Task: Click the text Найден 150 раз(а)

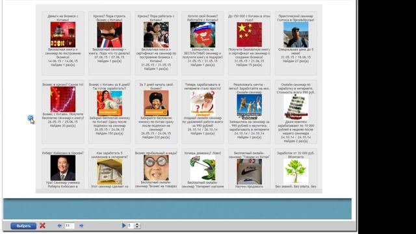Action: click(109, 133)
